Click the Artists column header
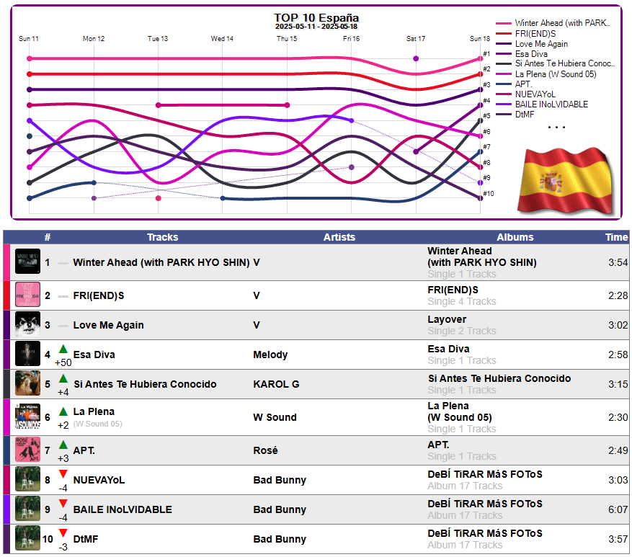 [x=339, y=237]
